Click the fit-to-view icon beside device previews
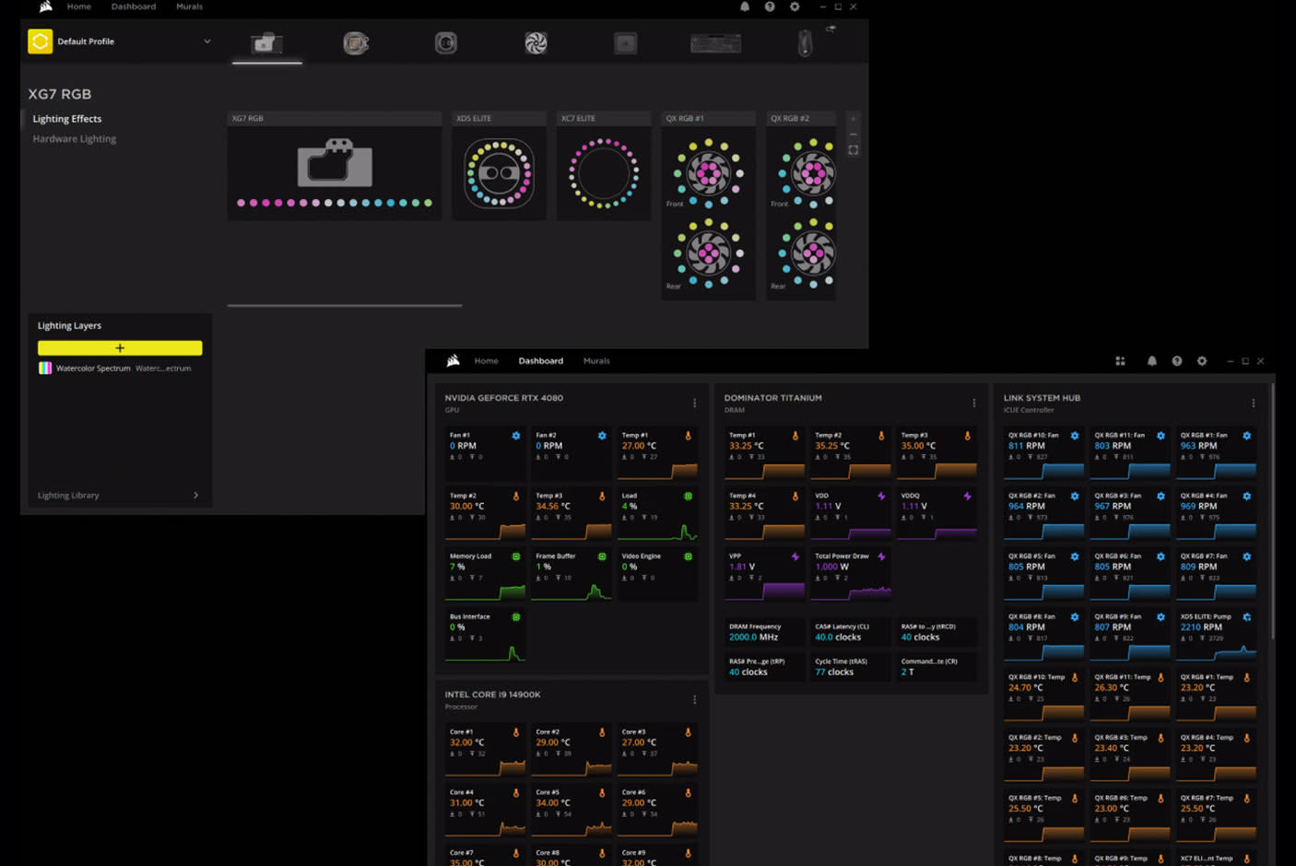This screenshot has height=866, width=1296. click(854, 150)
